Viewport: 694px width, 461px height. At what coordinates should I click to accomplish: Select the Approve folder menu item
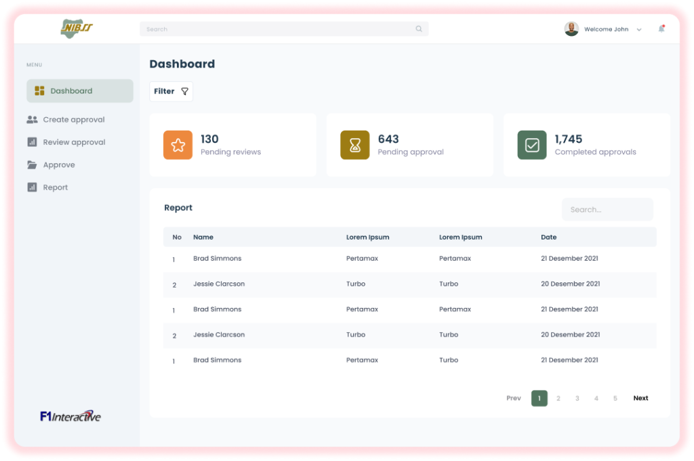coord(58,165)
